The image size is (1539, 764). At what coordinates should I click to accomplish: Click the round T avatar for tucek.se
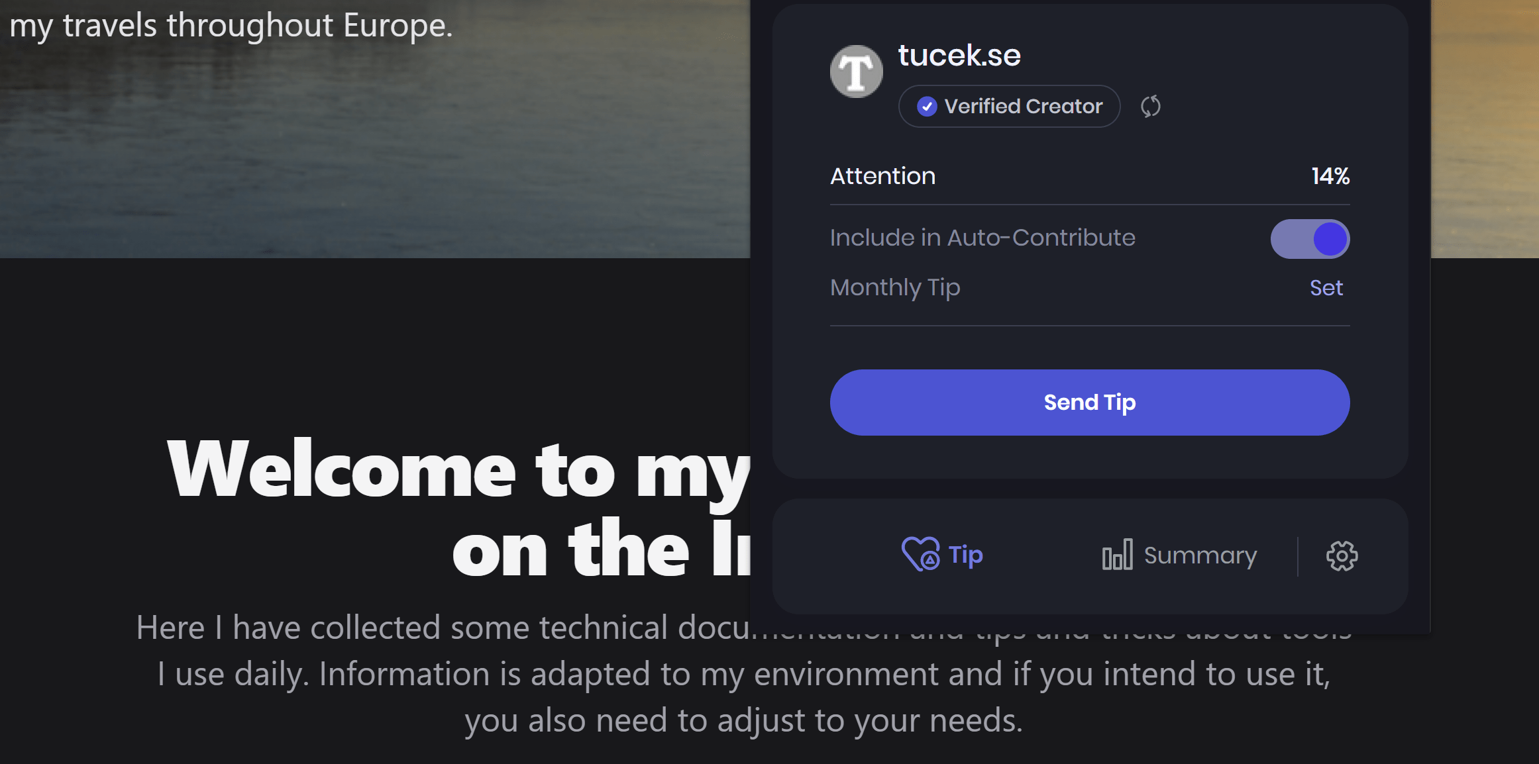(x=856, y=72)
